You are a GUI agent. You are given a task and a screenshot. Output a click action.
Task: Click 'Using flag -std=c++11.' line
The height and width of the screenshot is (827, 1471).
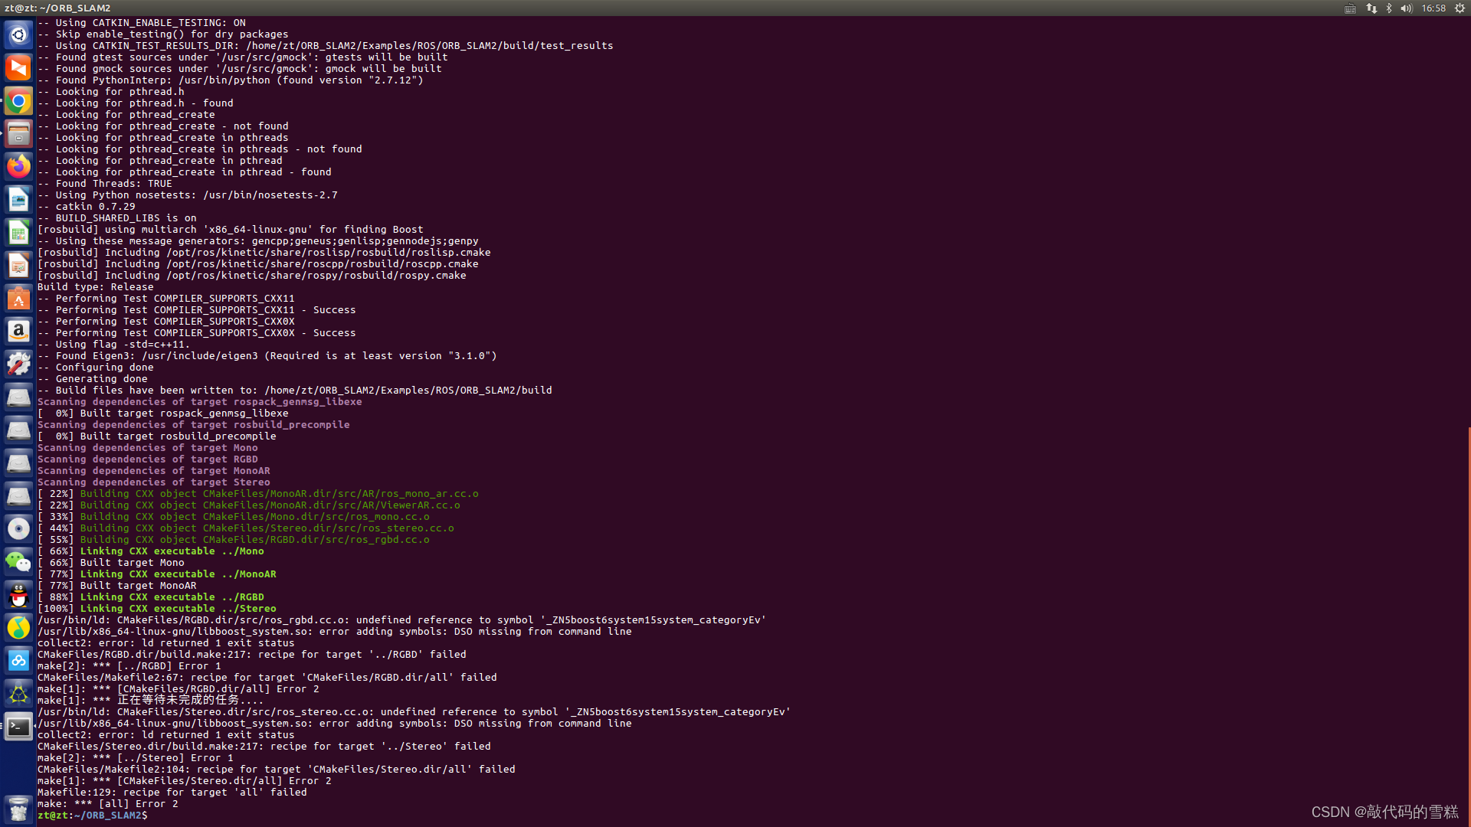tap(114, 345)
